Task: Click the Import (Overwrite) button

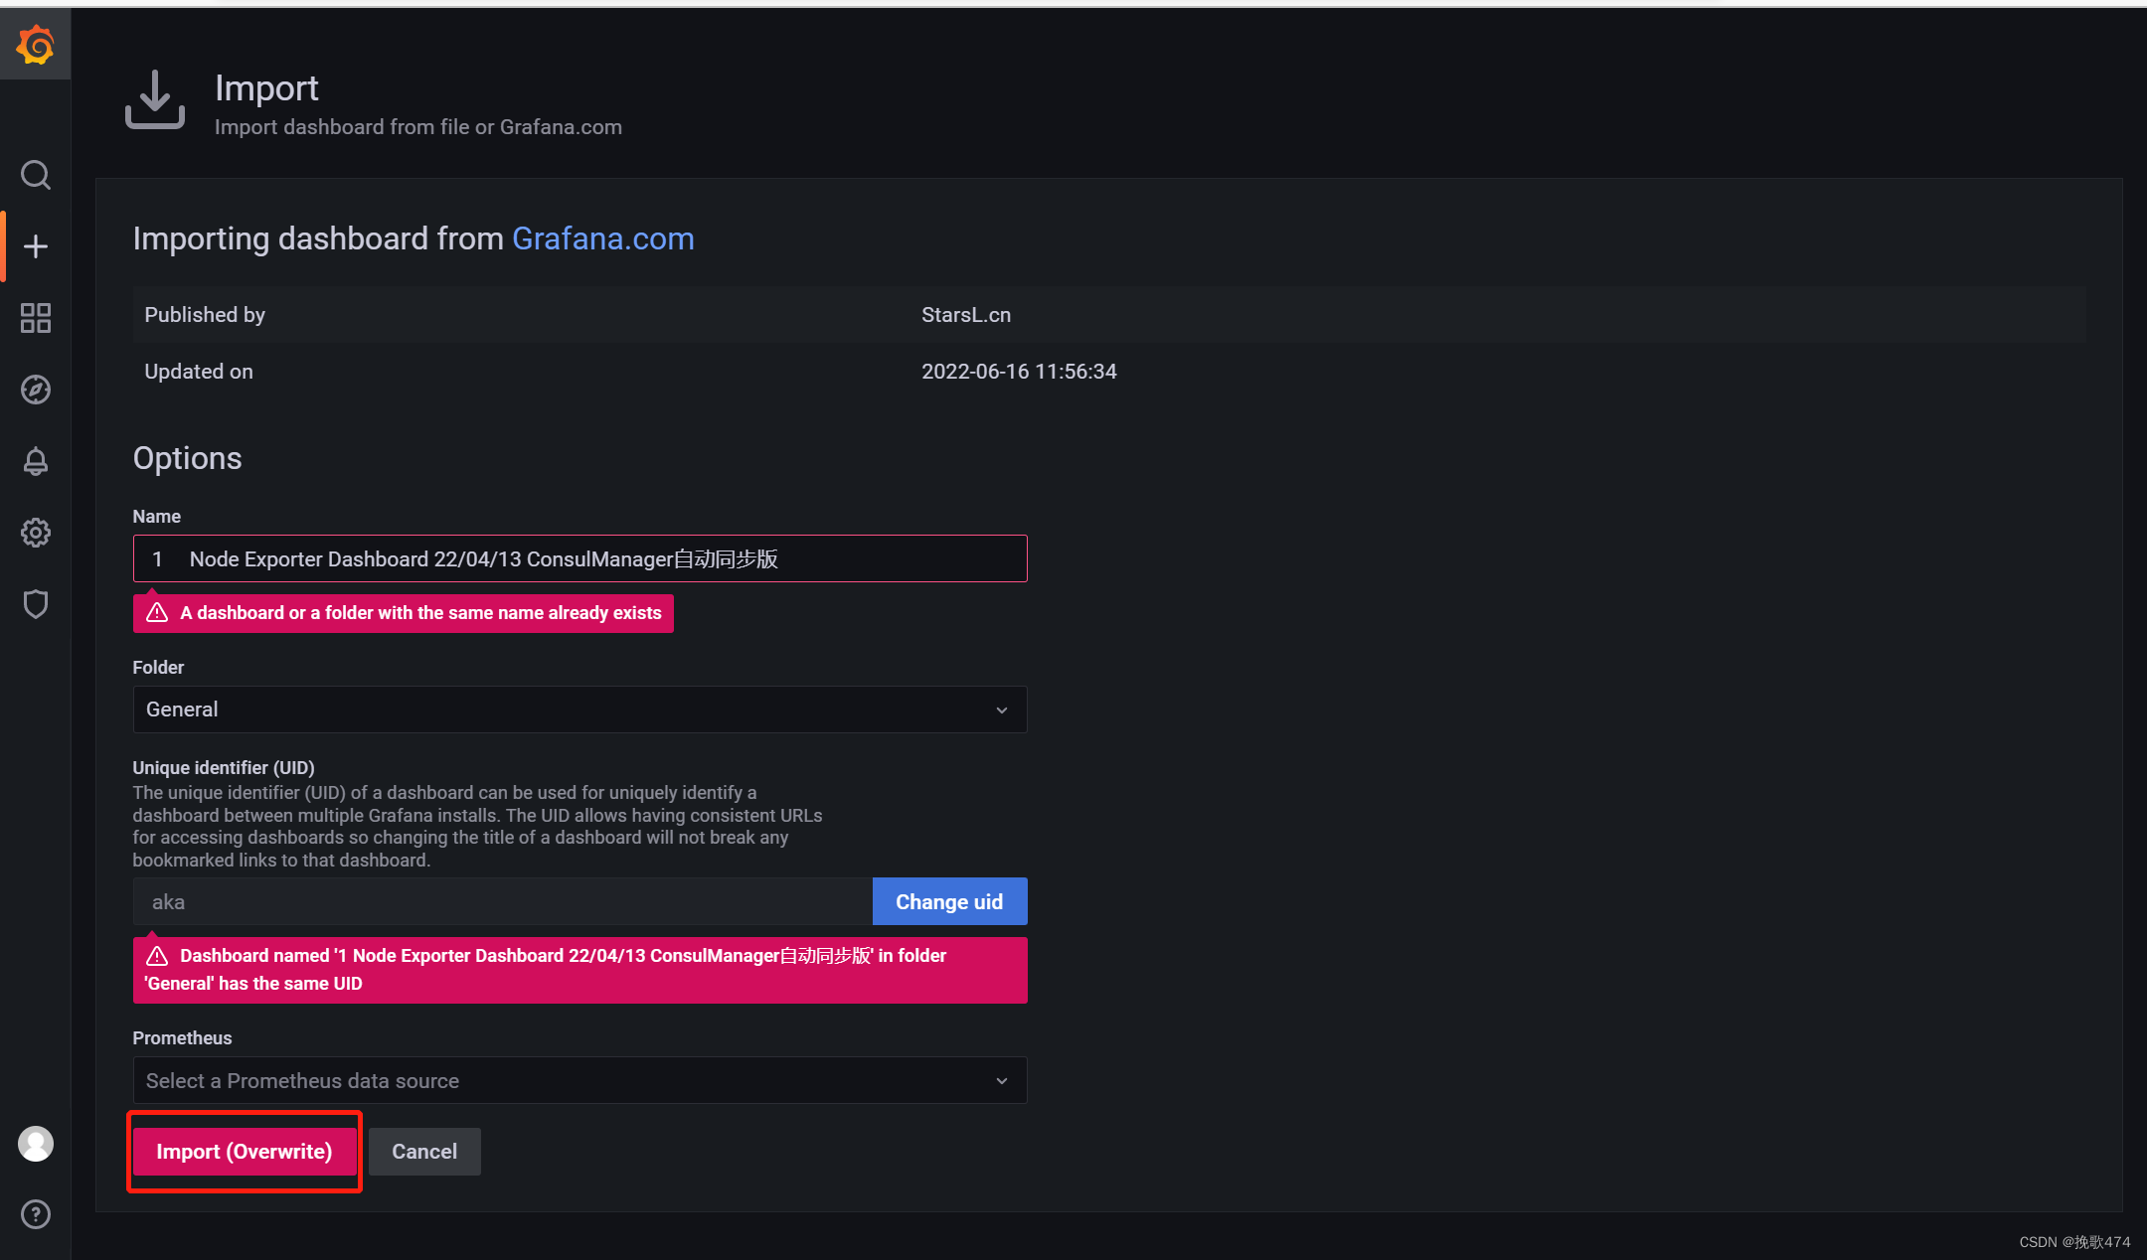Action: point(245,1152)
